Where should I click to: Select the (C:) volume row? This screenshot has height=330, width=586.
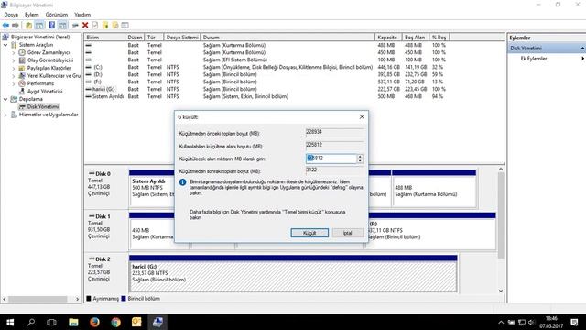266,67
